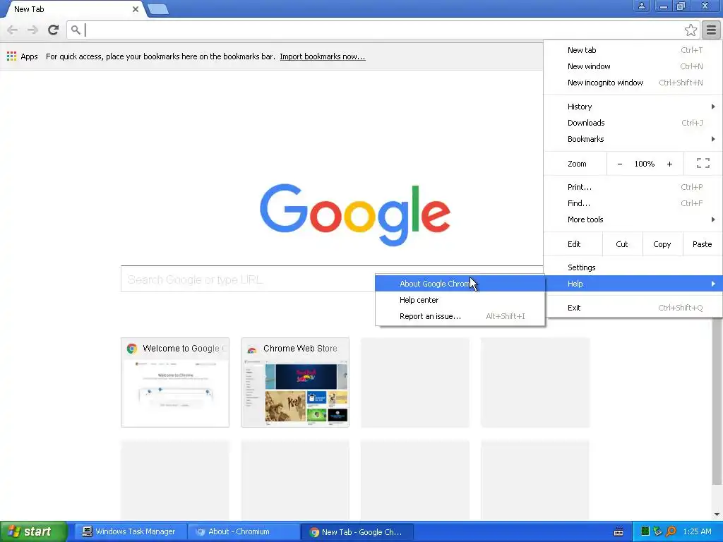
Task: Open the Chrome Web Store thumbnail
Action: pyautogui.click(x=294, y=382)
